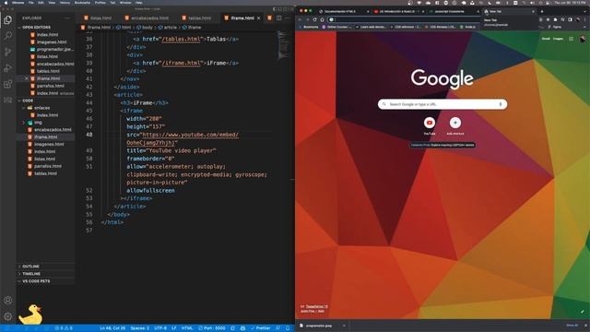Screen dimensions: 590x332
Task: Open parrafos.html in CODE folder tree
Action: pos(48,166)
